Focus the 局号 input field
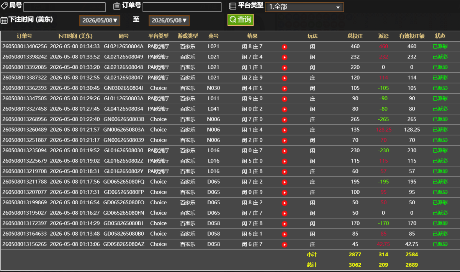 pos(64,7)
